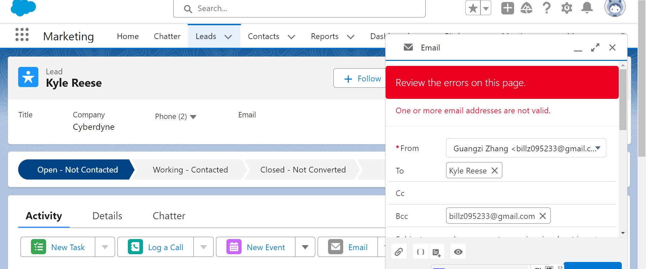This screenshot has height=269, width=646.
Task: Click the Attach file paperclip icon
Action: point(399,252)
